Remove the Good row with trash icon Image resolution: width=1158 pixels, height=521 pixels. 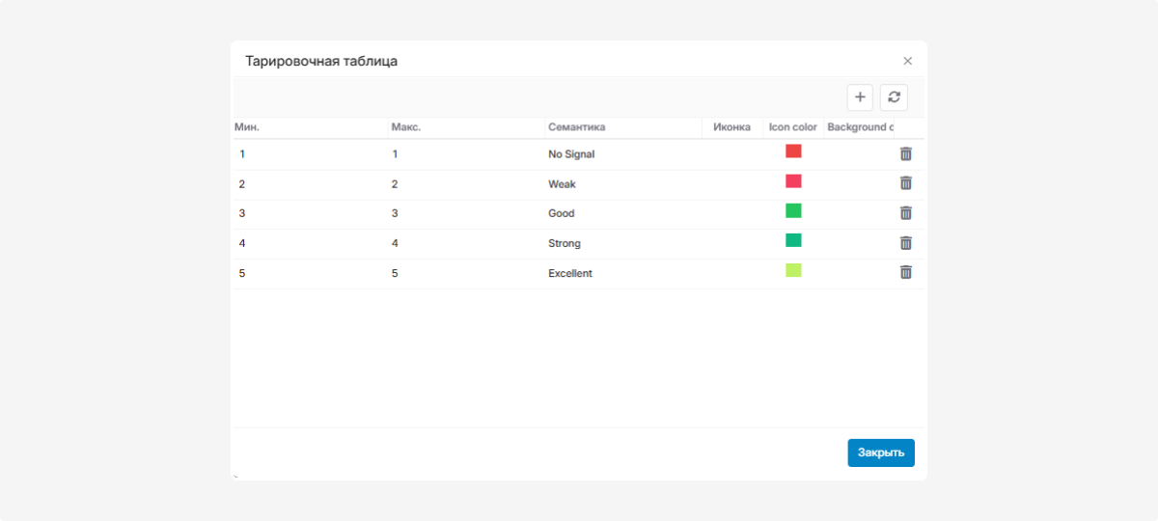pyautogui.click(x=905, y=213)
